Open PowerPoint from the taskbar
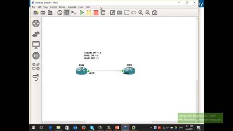This screenshot has height=131, width=233. pos(117,128)
